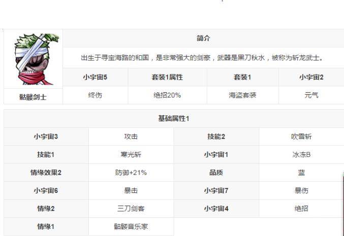Click the 基础属性1 table header
This screenshot has height=236, width=344.
174,119
